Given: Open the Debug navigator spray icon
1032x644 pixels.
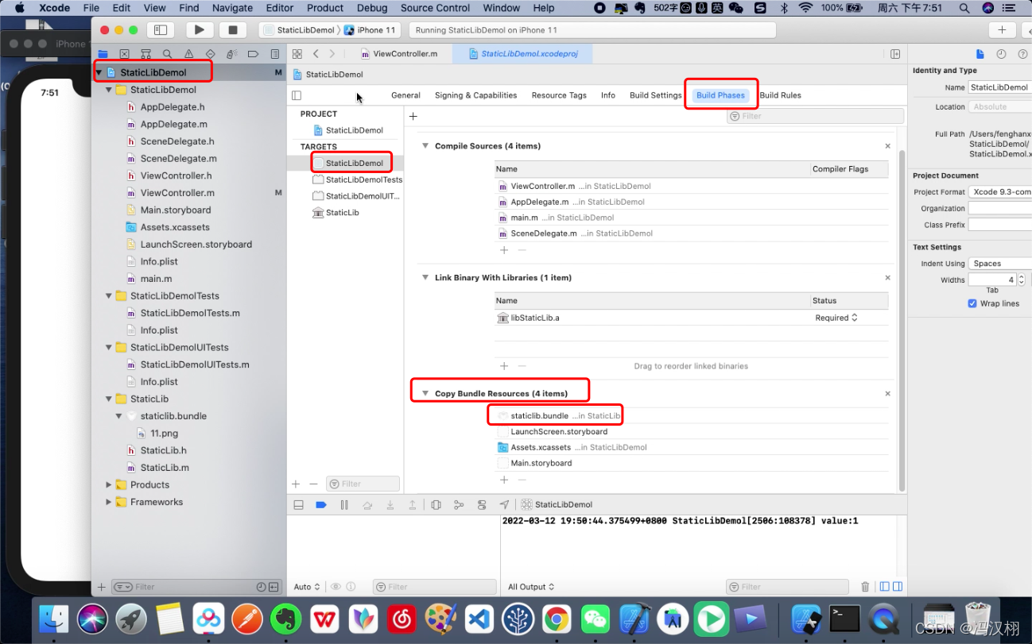Looking at the screenshot, I should click(x=231, y=54).
